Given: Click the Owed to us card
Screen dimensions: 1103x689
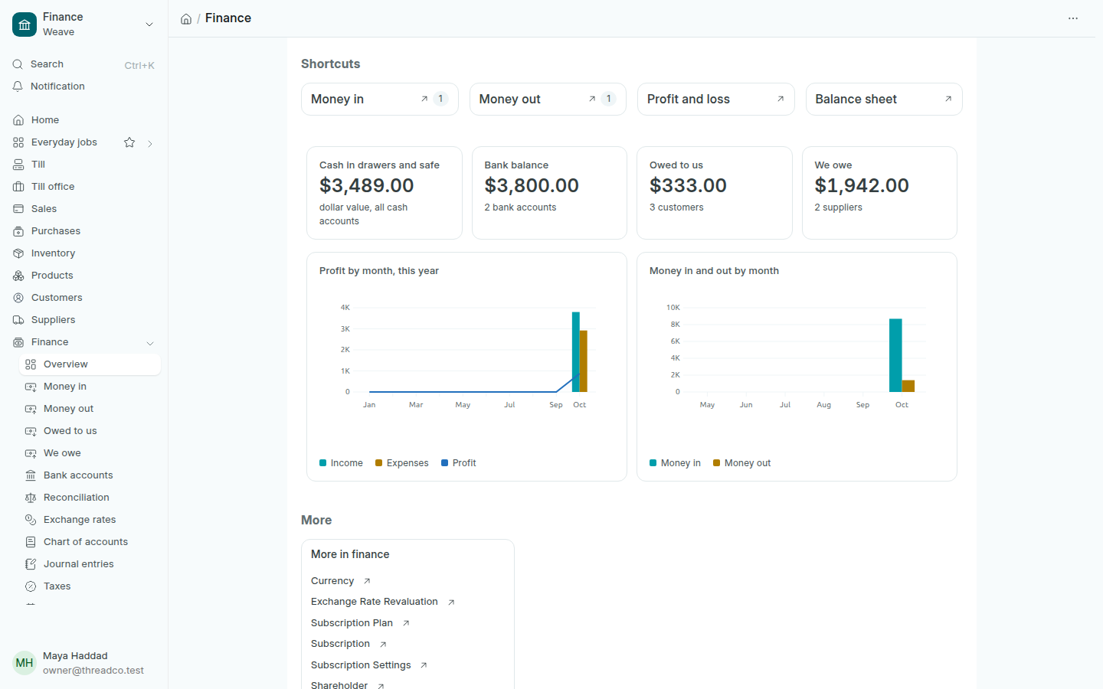Looking at the screenshot, I should point(715,193).
